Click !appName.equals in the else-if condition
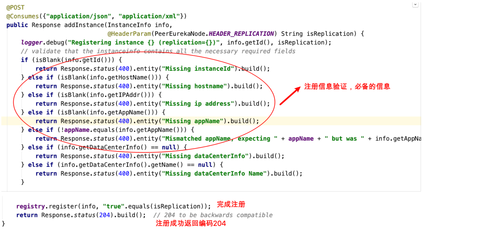The height and width of the screenshot is (230, 477). [88, 130]
